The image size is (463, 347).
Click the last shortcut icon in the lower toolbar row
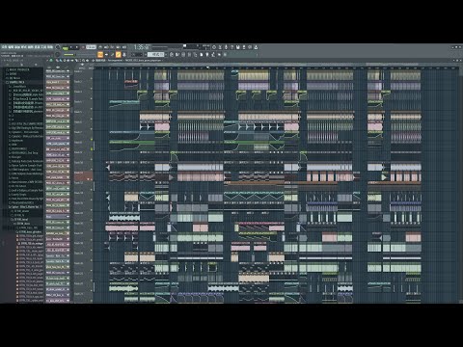[x=225, y=54]
